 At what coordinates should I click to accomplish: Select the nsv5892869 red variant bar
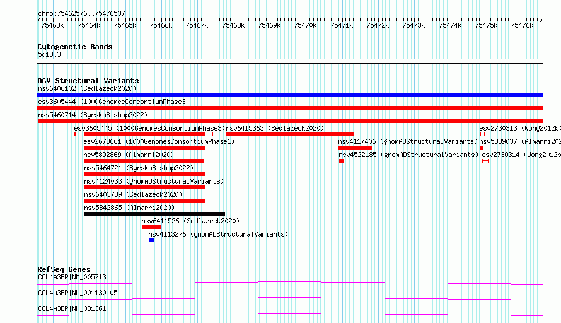pyautogui.click(x=144, y=161)
